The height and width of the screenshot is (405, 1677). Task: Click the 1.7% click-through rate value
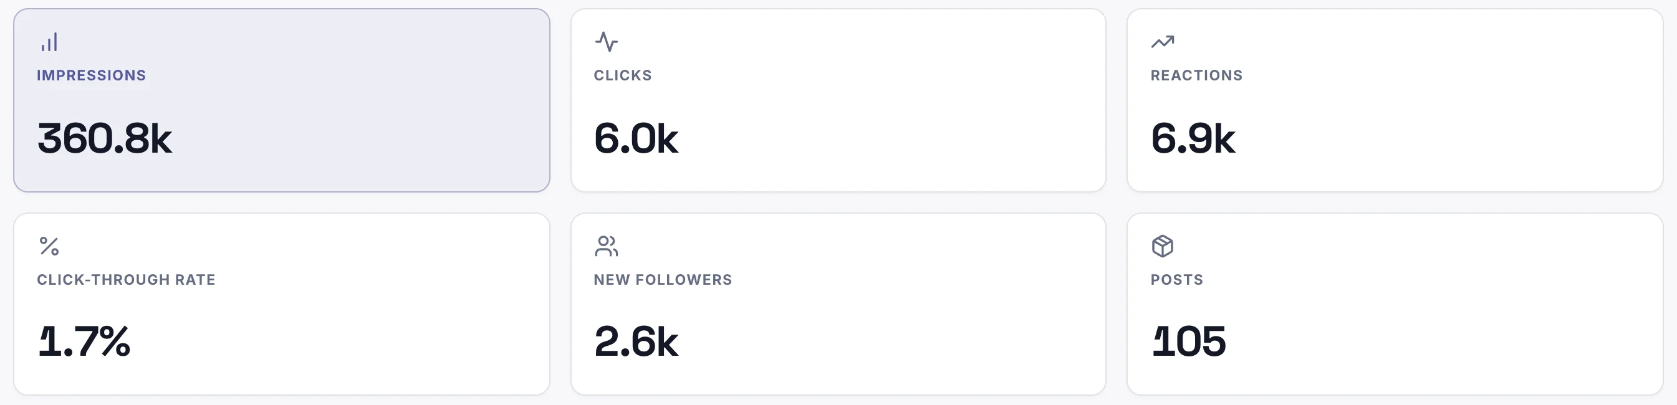pyautogui.click(x=84, y=342)
